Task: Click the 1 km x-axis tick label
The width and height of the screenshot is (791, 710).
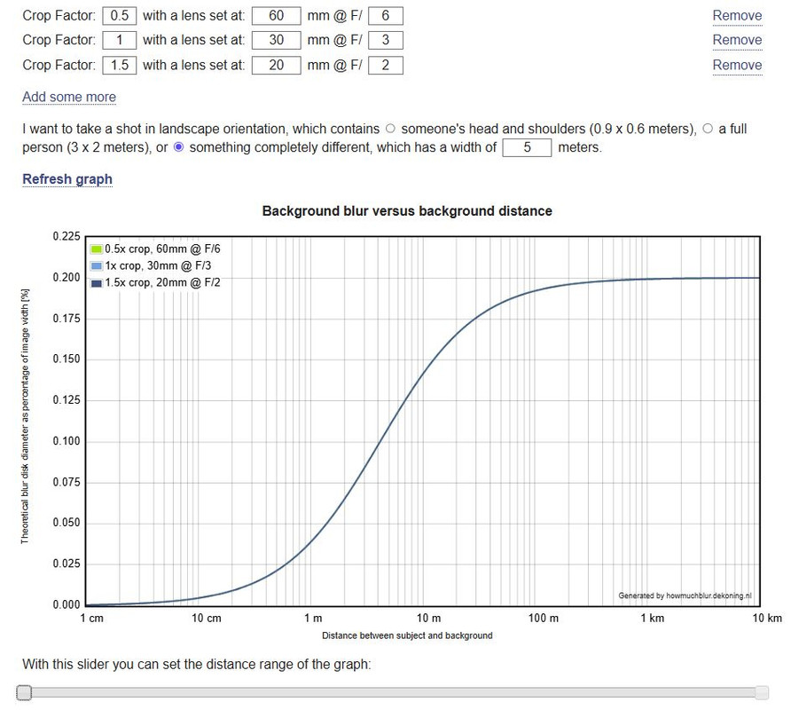Action: click(x=653, y=618)
